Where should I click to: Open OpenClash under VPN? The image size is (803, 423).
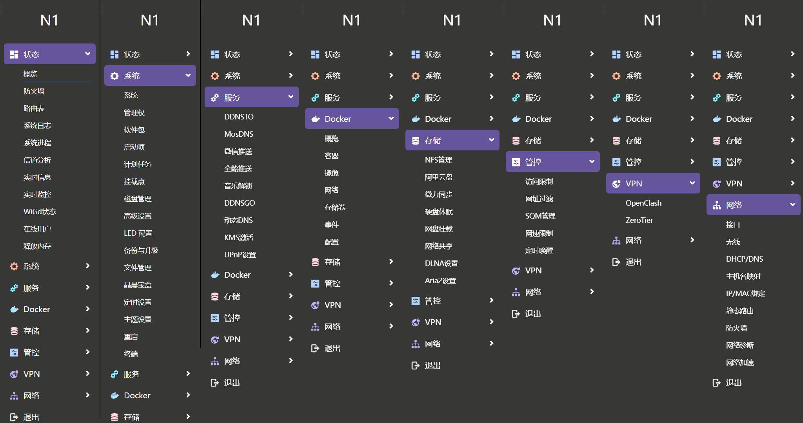643,203
